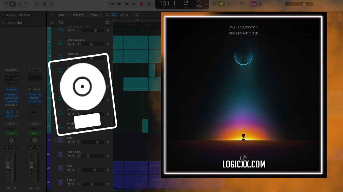This screenshot has height=192, width=343.
Task: Toggle the Inspector info icon
Action: point(13,4)
